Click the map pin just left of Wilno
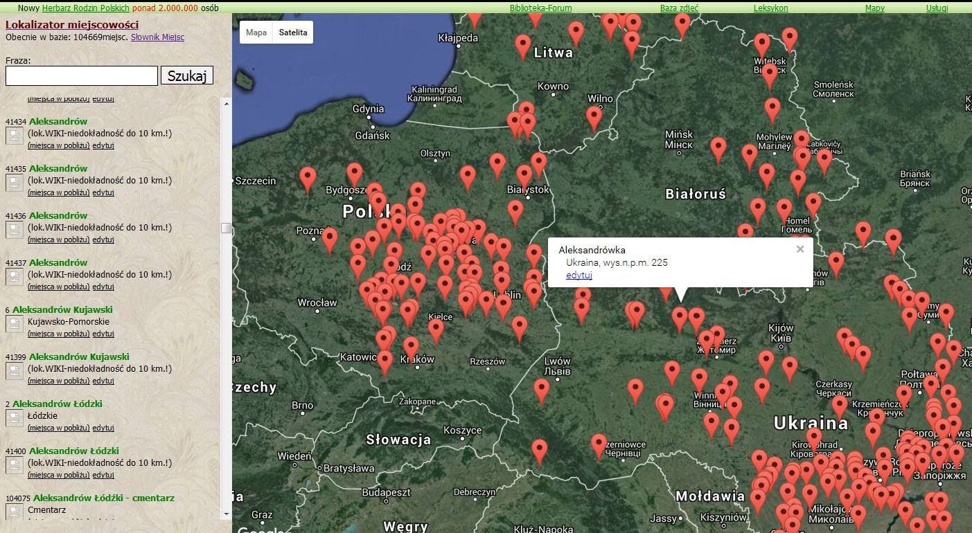The image size is (972, 533). click(594, 118)
